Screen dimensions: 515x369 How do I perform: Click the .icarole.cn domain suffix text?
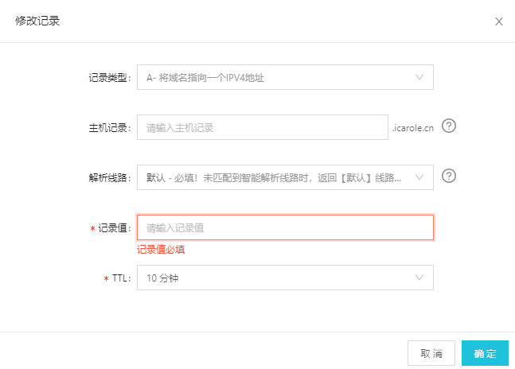tap(413, 128)
